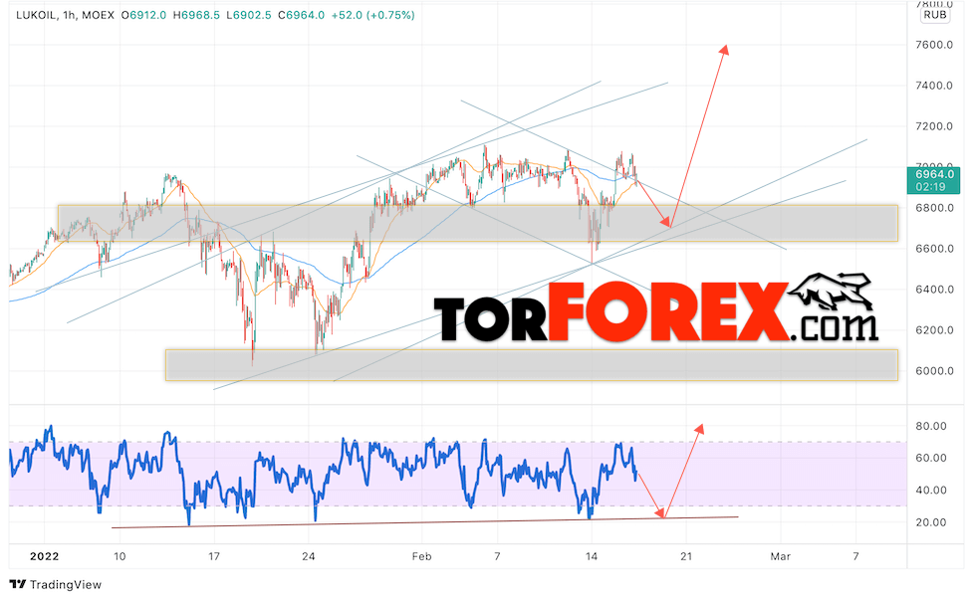
Task: Click the 24 date label on time axis
Action: (309, 556)
